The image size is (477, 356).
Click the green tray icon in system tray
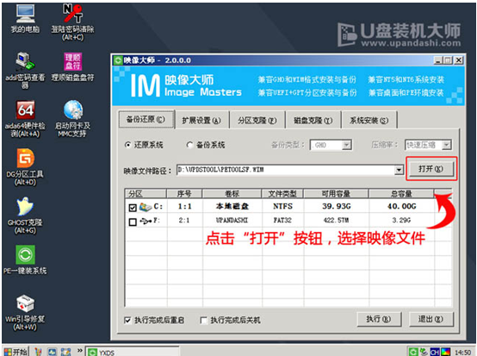413,352
